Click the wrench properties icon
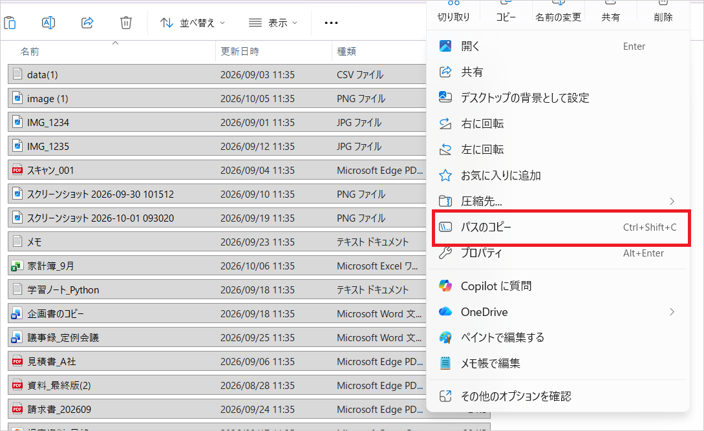Viewport: 704px width, 431px height. pos(445,253)
